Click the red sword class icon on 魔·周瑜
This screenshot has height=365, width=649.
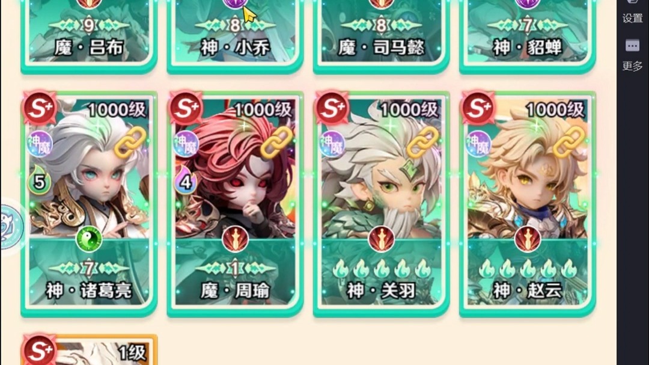(x=235, y=239)
